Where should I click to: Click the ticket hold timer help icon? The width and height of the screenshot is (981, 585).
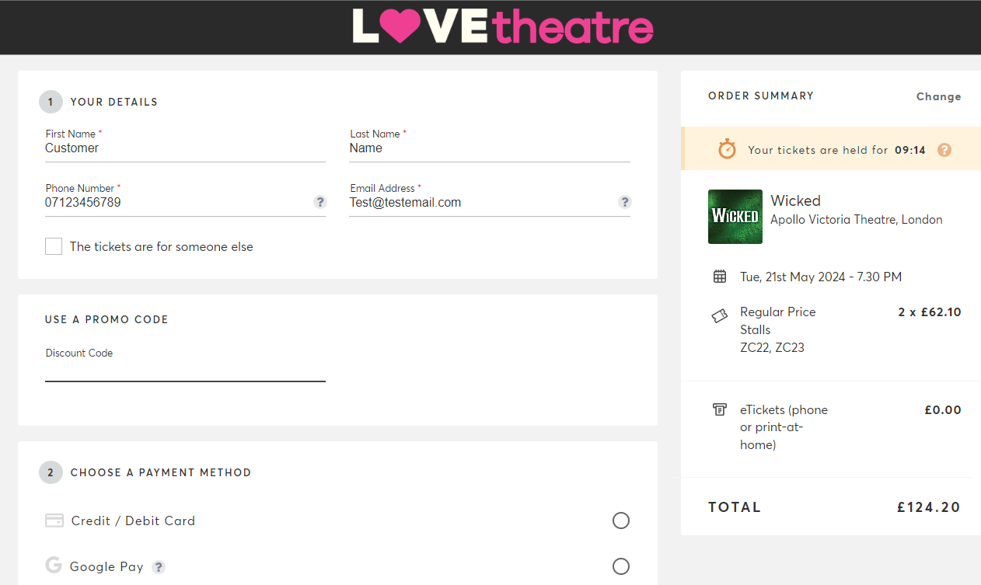click(x=944, y=150)
